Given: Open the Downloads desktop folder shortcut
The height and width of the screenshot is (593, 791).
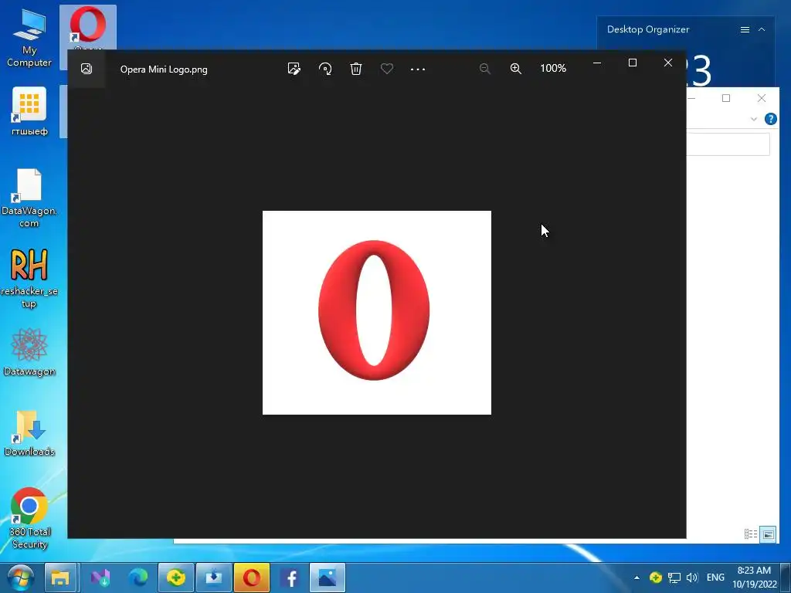Looking at the screenshot, I should pos(29,434).
